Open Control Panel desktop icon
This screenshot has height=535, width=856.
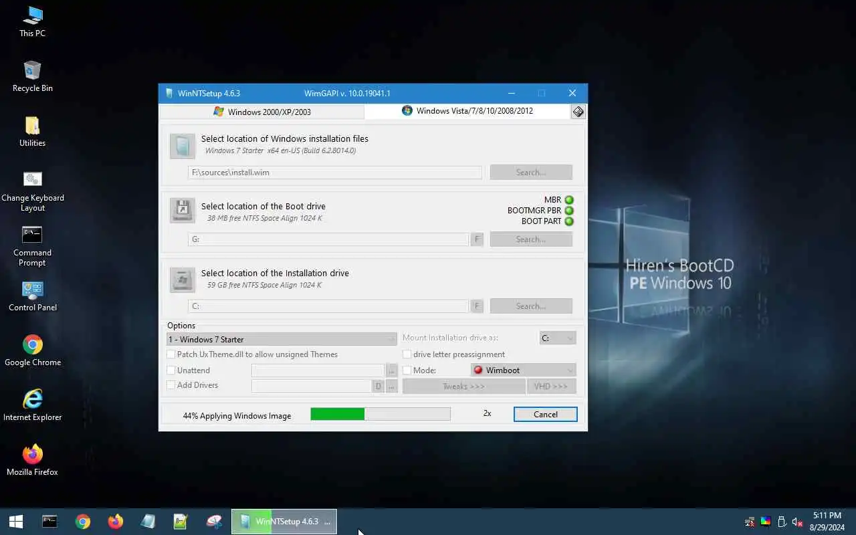pyautogui.click(x=32, y=296)
